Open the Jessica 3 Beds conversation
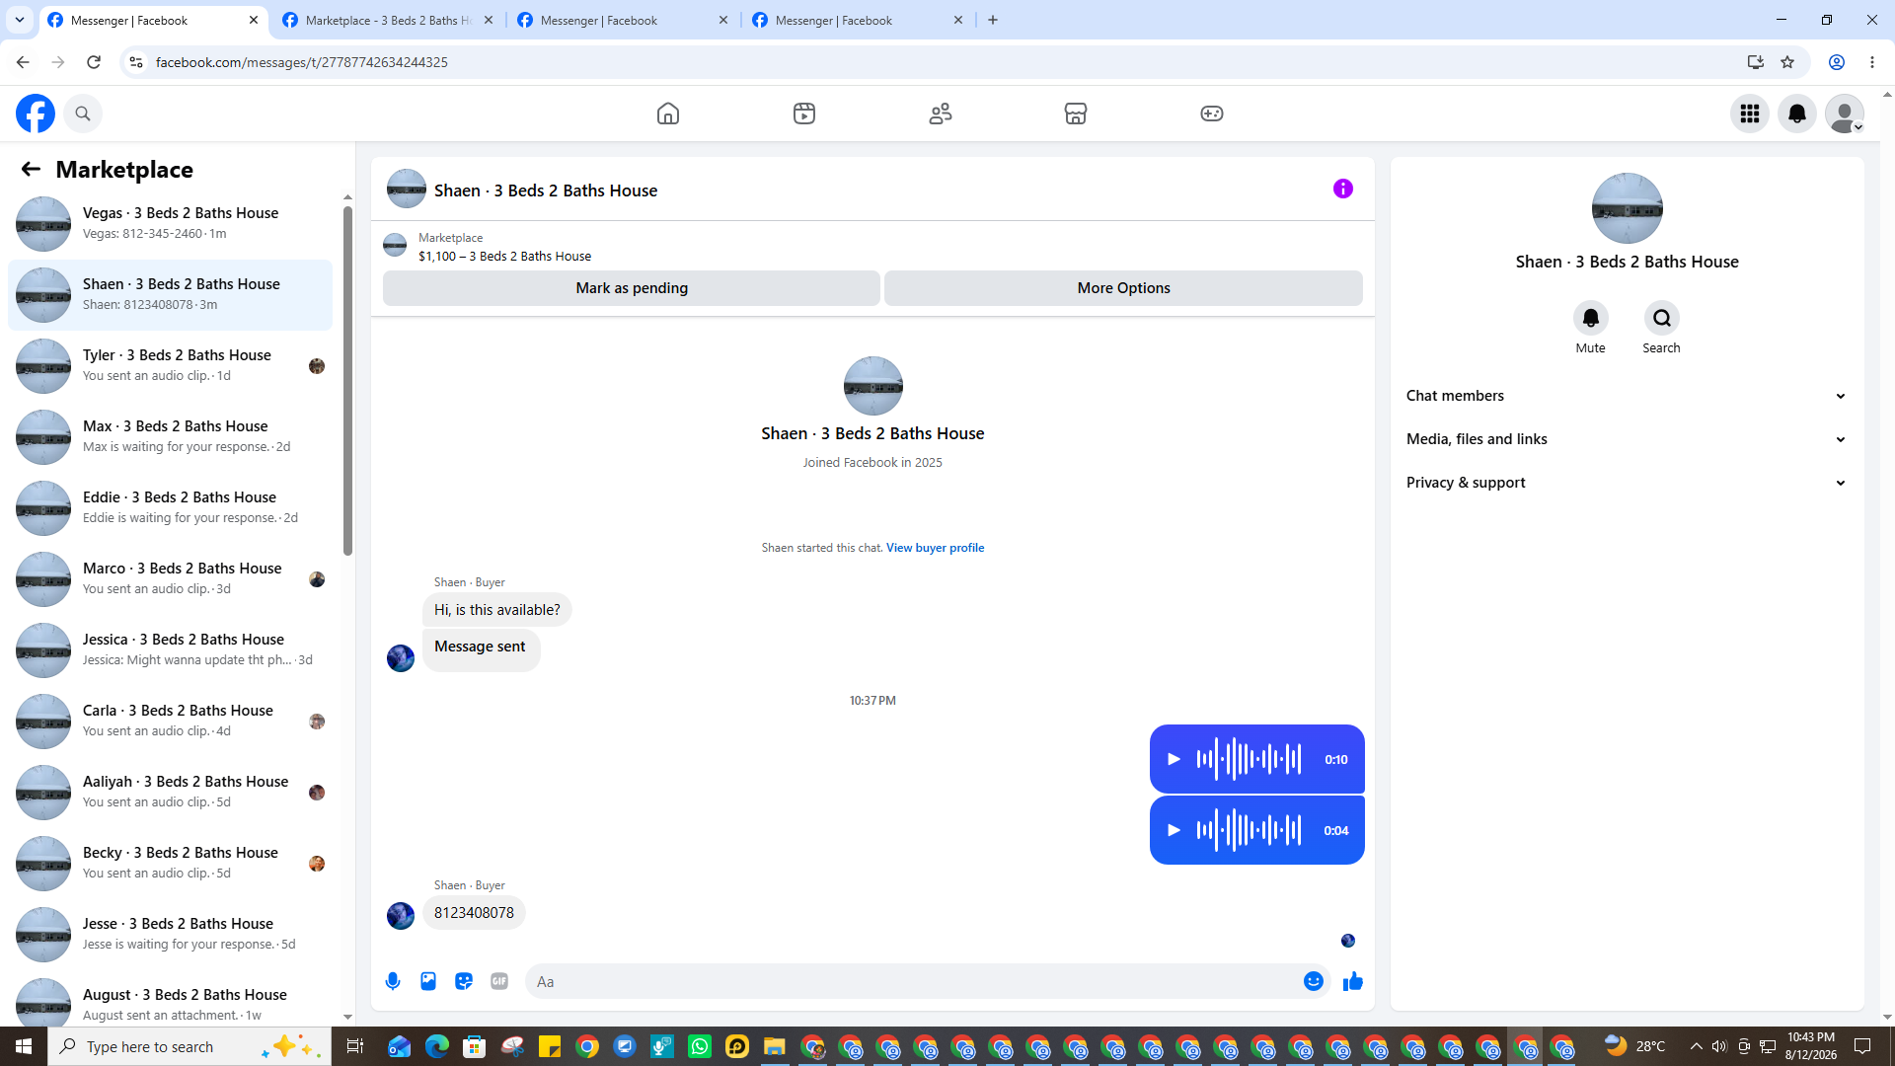Screen dimensions: 1895x1066 coord(170,650)
